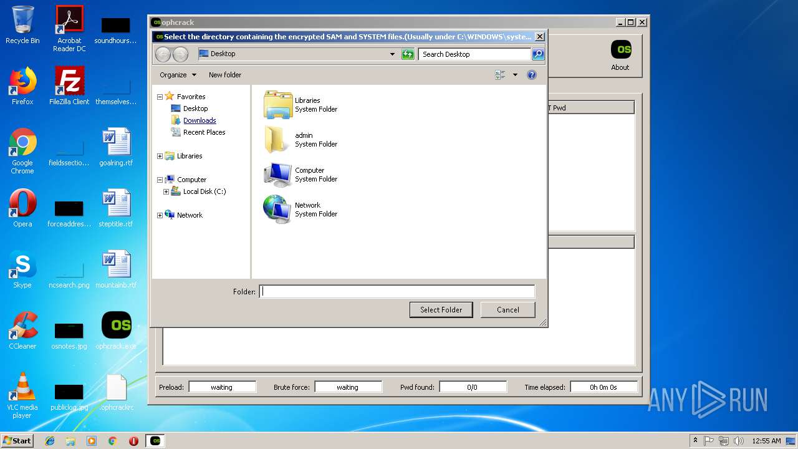Select the Computer System Folder icon
This screenshot has height=449, width=798.
pyautogui.click(x=278, y=175)
